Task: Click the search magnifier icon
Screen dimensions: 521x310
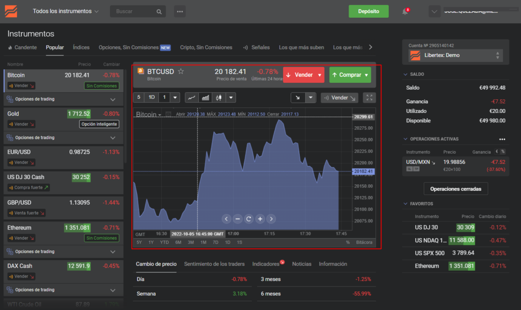Action: pos(159,12)
